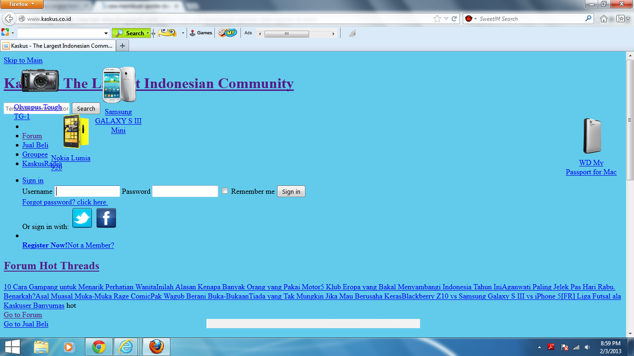This screenshot has height=356, width=634.
Task: Open the toolbar search field history dropdown
Action: [x=106, y=33]
